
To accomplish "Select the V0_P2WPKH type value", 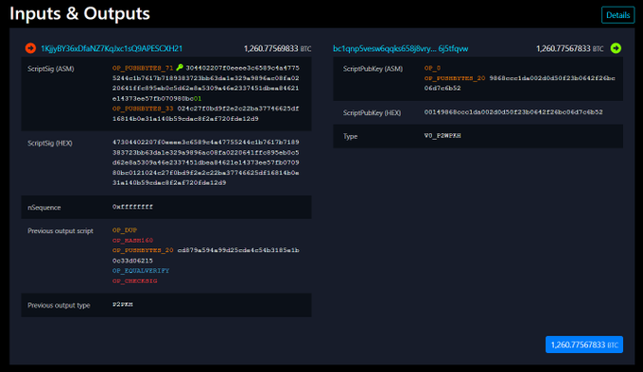I will pos(443,135).
